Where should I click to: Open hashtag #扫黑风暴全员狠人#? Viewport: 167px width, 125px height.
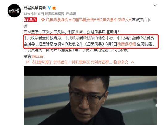(113, 20)
